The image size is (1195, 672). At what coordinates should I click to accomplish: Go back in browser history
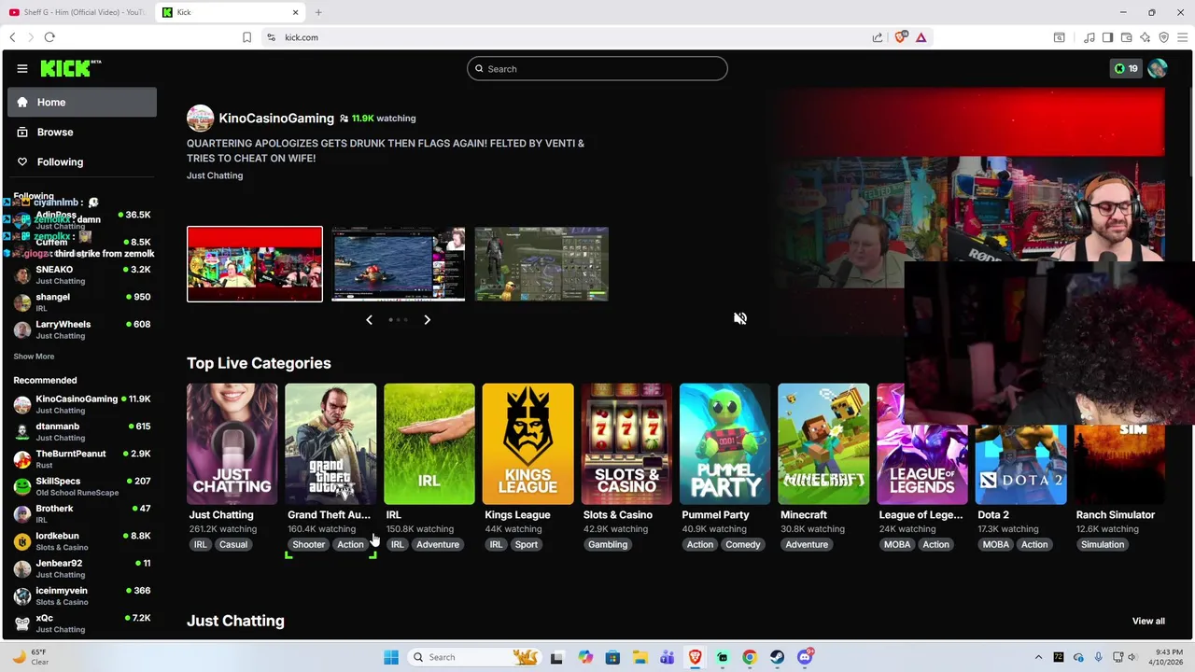12,37
